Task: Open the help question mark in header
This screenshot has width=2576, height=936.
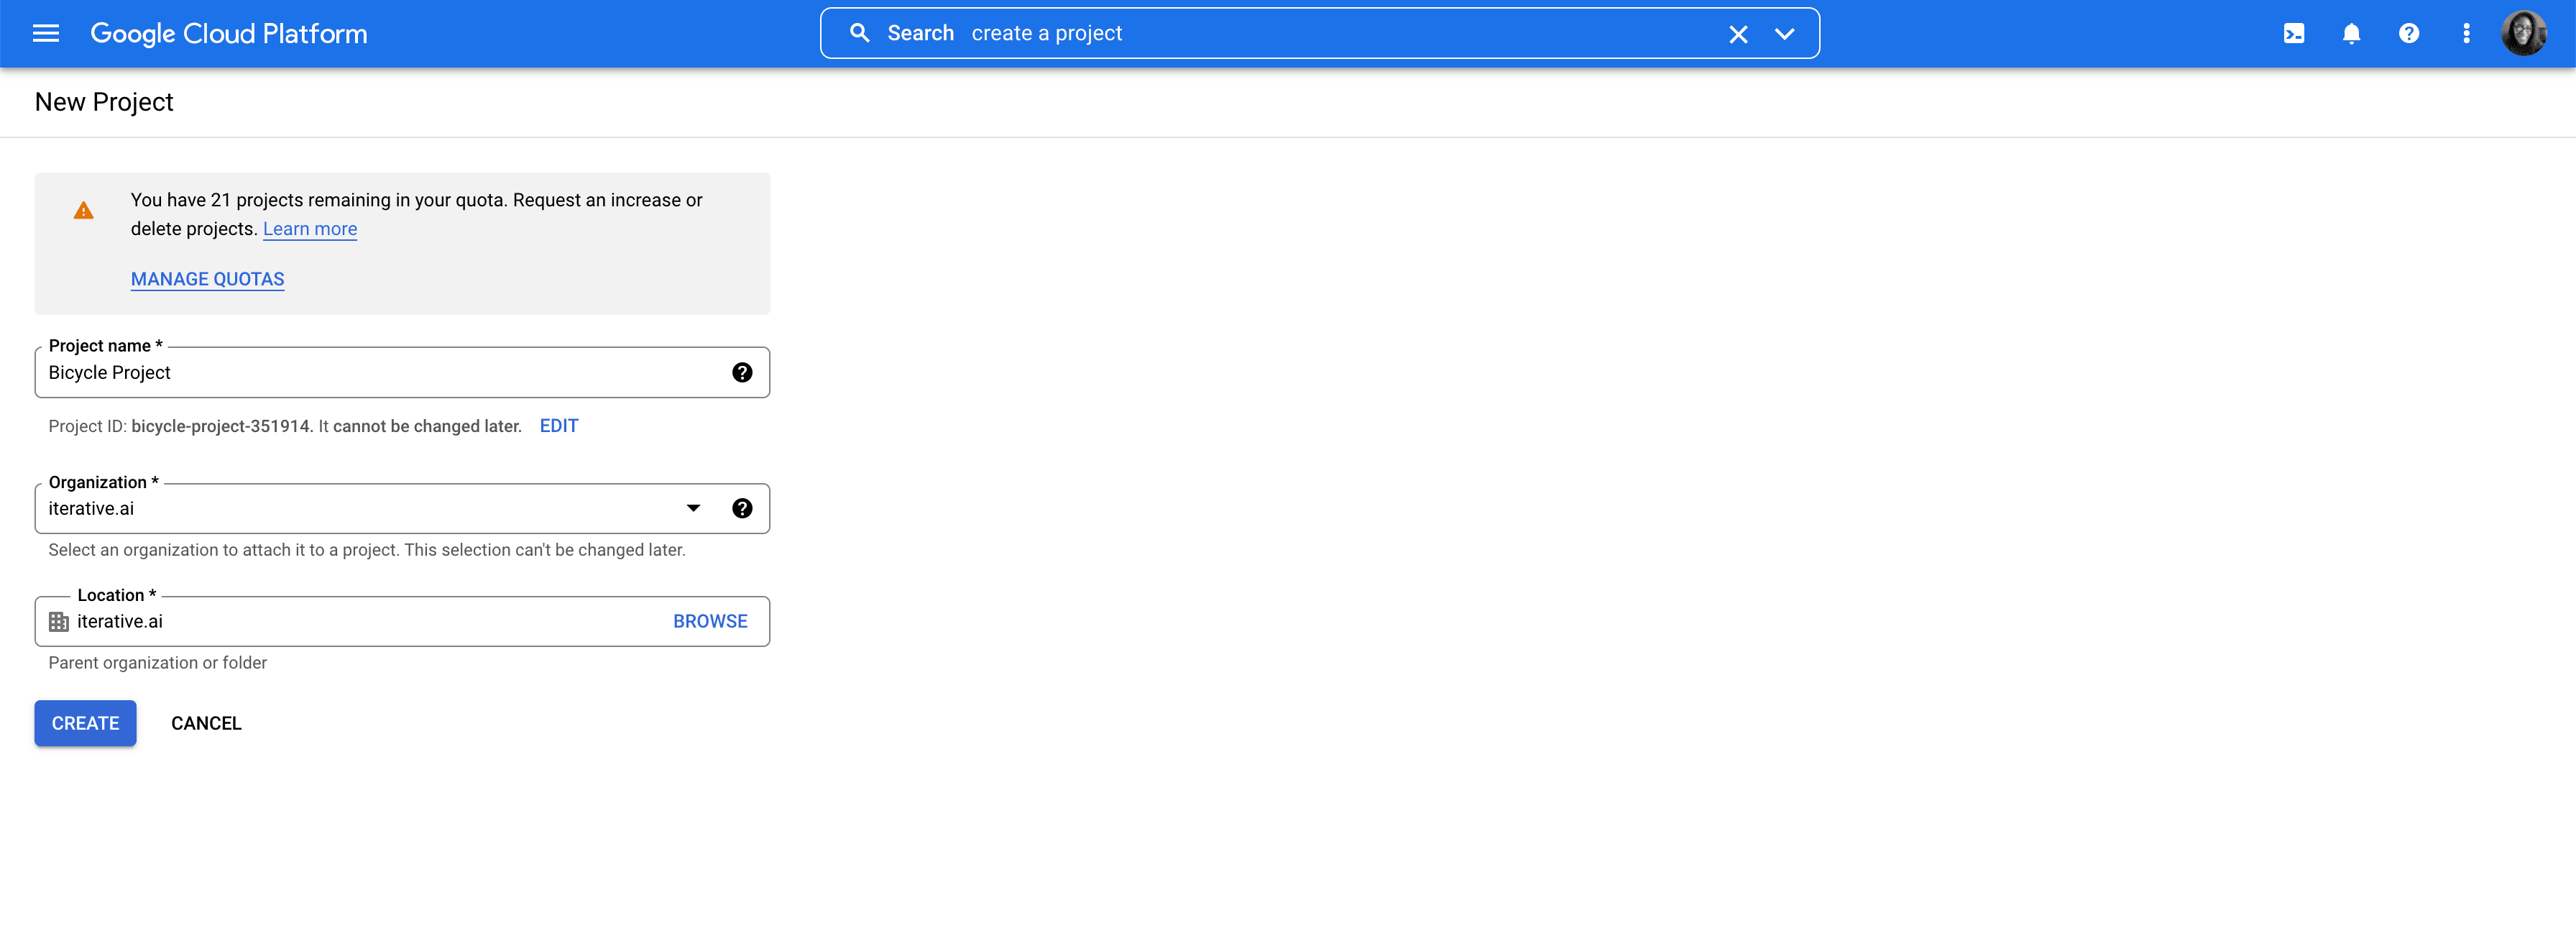Action: point(2408,33)
